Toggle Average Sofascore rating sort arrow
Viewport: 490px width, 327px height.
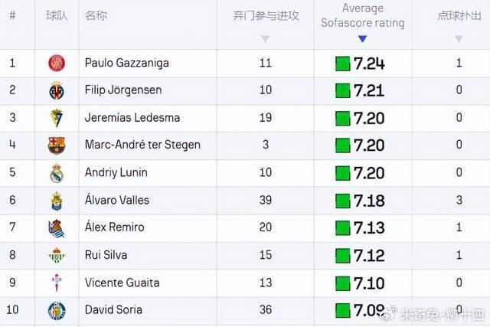tap(362, 39)
